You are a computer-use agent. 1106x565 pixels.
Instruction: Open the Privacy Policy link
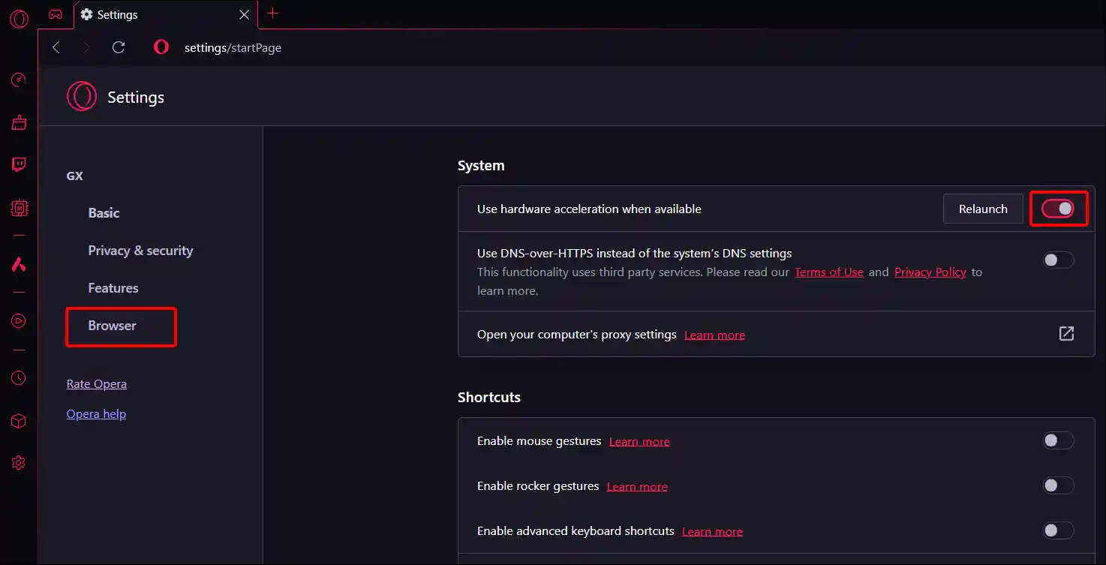coord(930,272)
